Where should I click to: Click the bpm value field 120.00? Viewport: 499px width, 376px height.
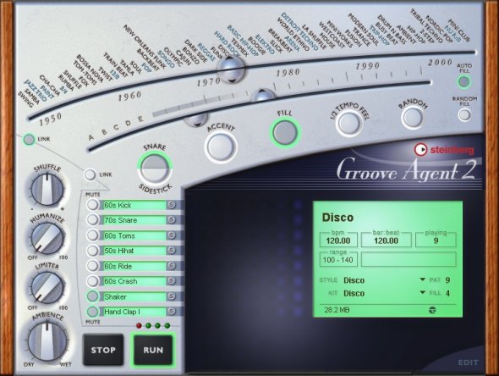(x=338, y=241)
